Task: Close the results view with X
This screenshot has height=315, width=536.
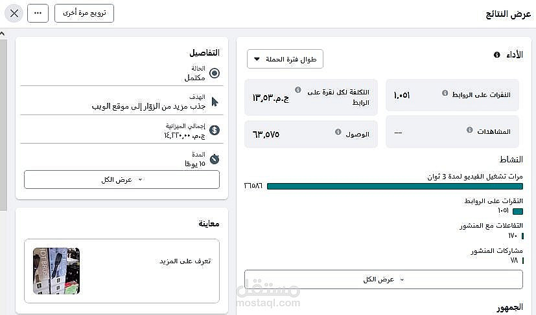Action: click(x=14, y=13)
